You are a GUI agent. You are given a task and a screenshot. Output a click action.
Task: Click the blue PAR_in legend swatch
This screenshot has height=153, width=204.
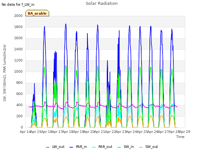[71, 147]
